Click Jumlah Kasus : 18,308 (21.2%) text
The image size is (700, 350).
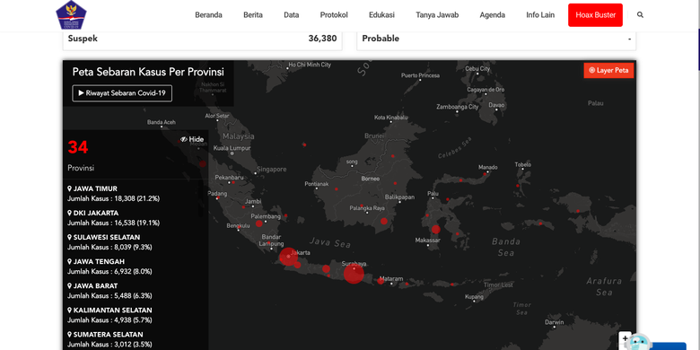click(x=113, y=198)
